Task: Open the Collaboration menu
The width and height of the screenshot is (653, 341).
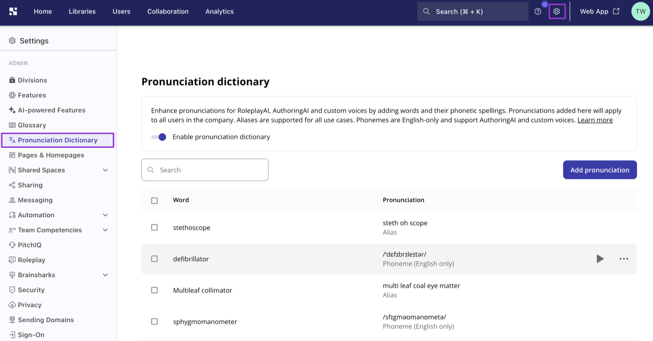Action: [168, 11]
